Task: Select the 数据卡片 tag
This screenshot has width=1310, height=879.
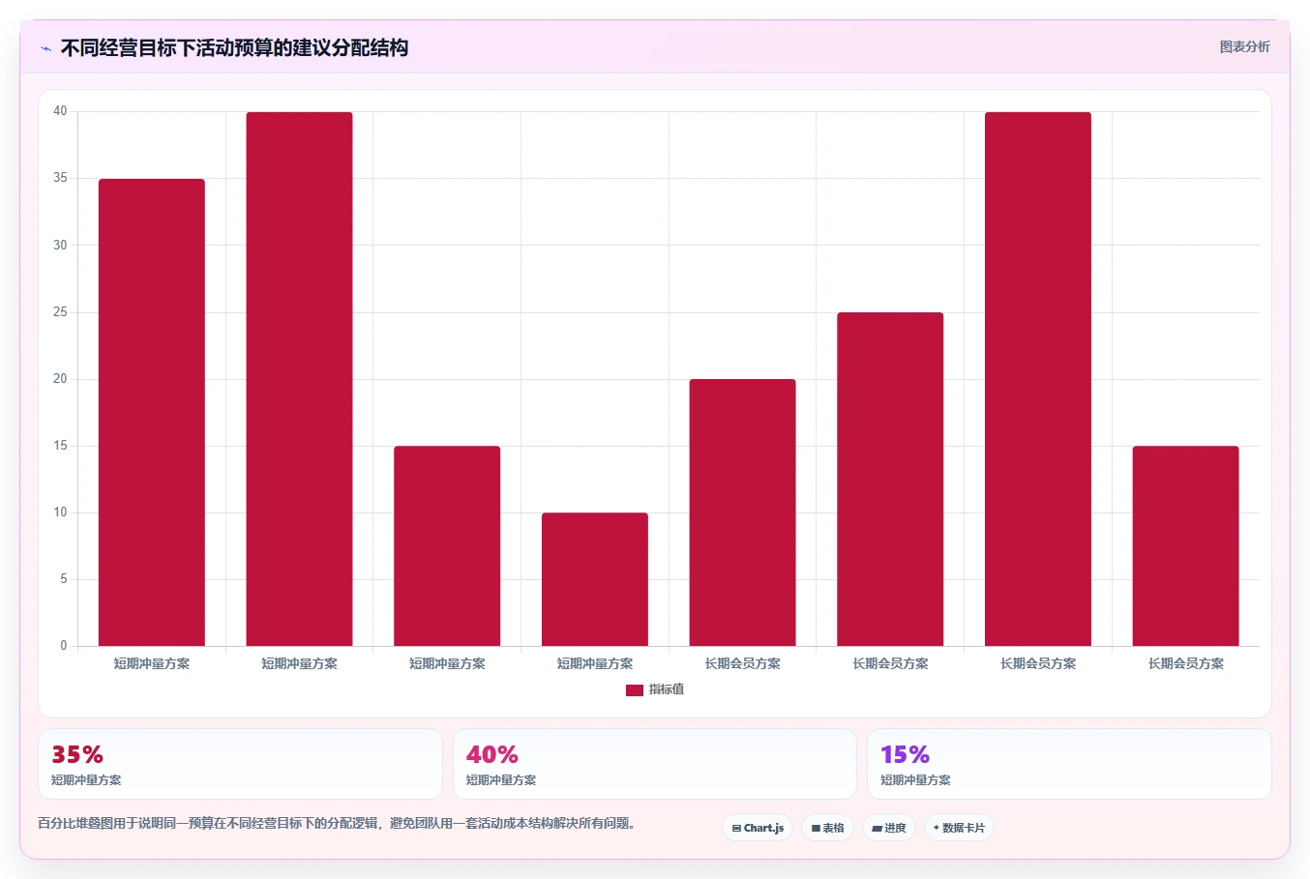Action: tap(959, 828)
